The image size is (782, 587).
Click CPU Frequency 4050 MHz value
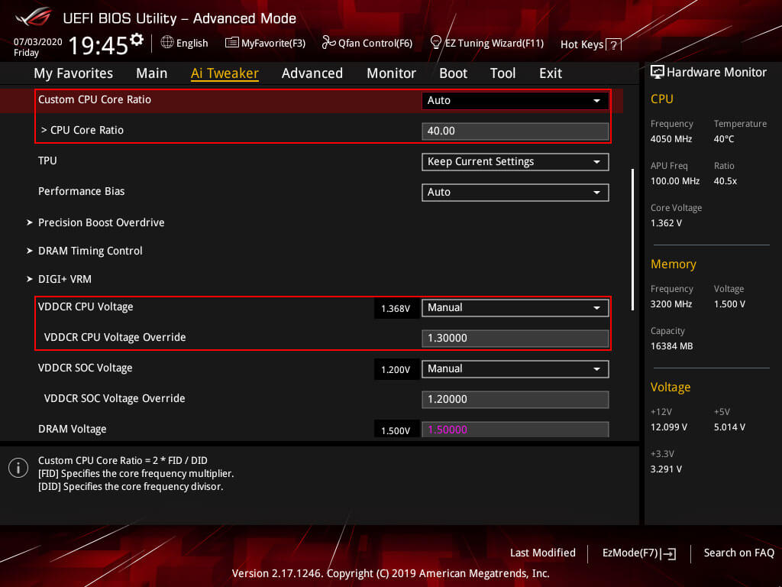click(671, 139)
